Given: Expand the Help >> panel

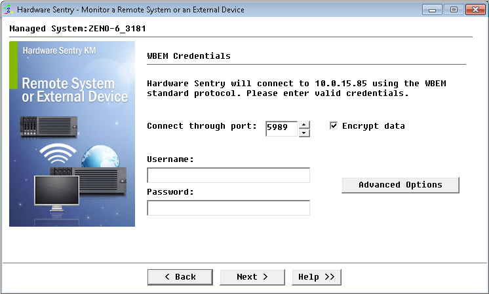Looking at the screenshot, I should click(316, 277).
